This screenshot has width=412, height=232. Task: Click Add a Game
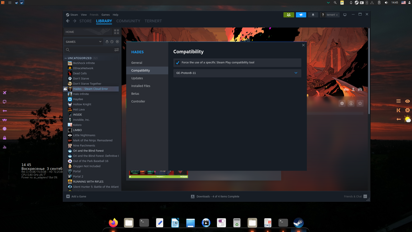pos(76,196)
